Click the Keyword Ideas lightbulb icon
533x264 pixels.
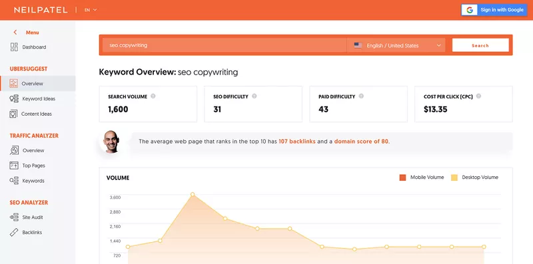(14, 98)
